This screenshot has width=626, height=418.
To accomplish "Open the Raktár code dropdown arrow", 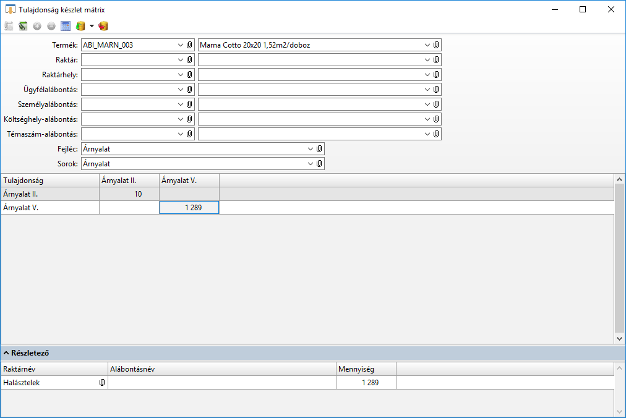I will pyautogui.click(x=181, y=60).
